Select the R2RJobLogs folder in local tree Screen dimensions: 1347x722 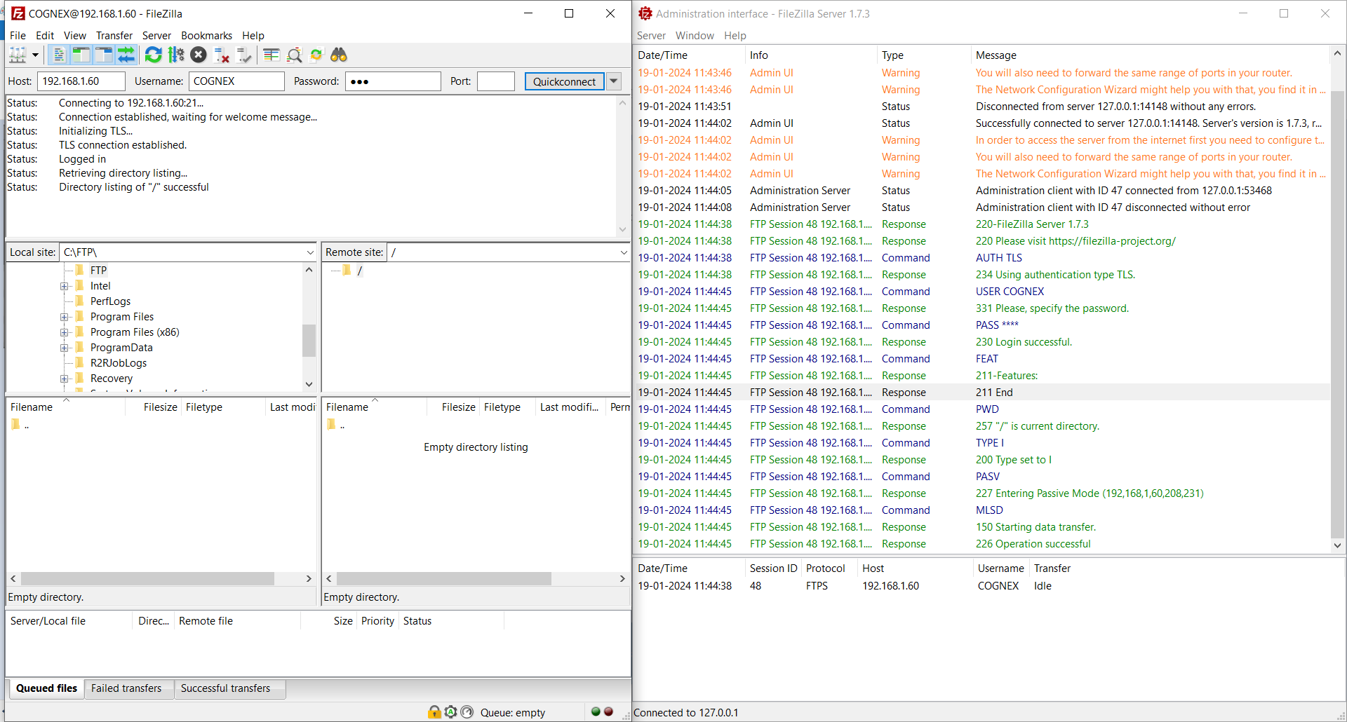coord(119,363)
